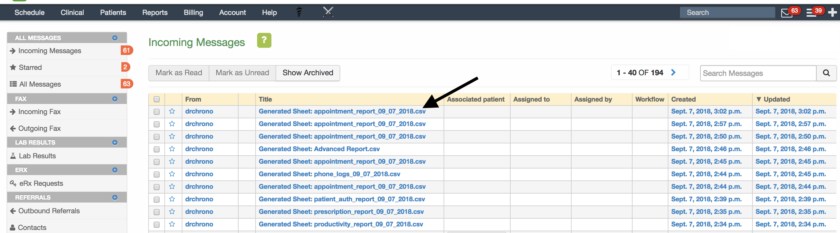The width and height of the screenshot is (840, 233).
Task: Open the Clinical menu
Action: [72, 12]
